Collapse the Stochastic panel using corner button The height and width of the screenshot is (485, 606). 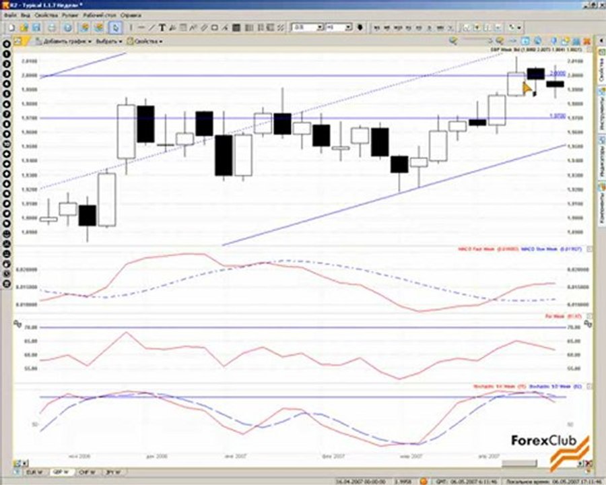[x=589, y=386]
